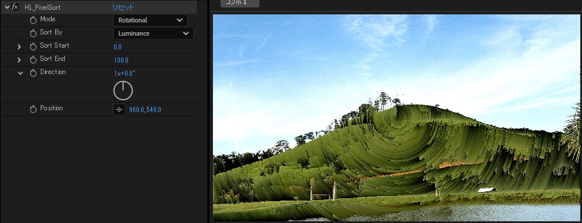Toggle the Direction stopwatch icon
This screenshot has height=223, width=582.
pos(33,73)
